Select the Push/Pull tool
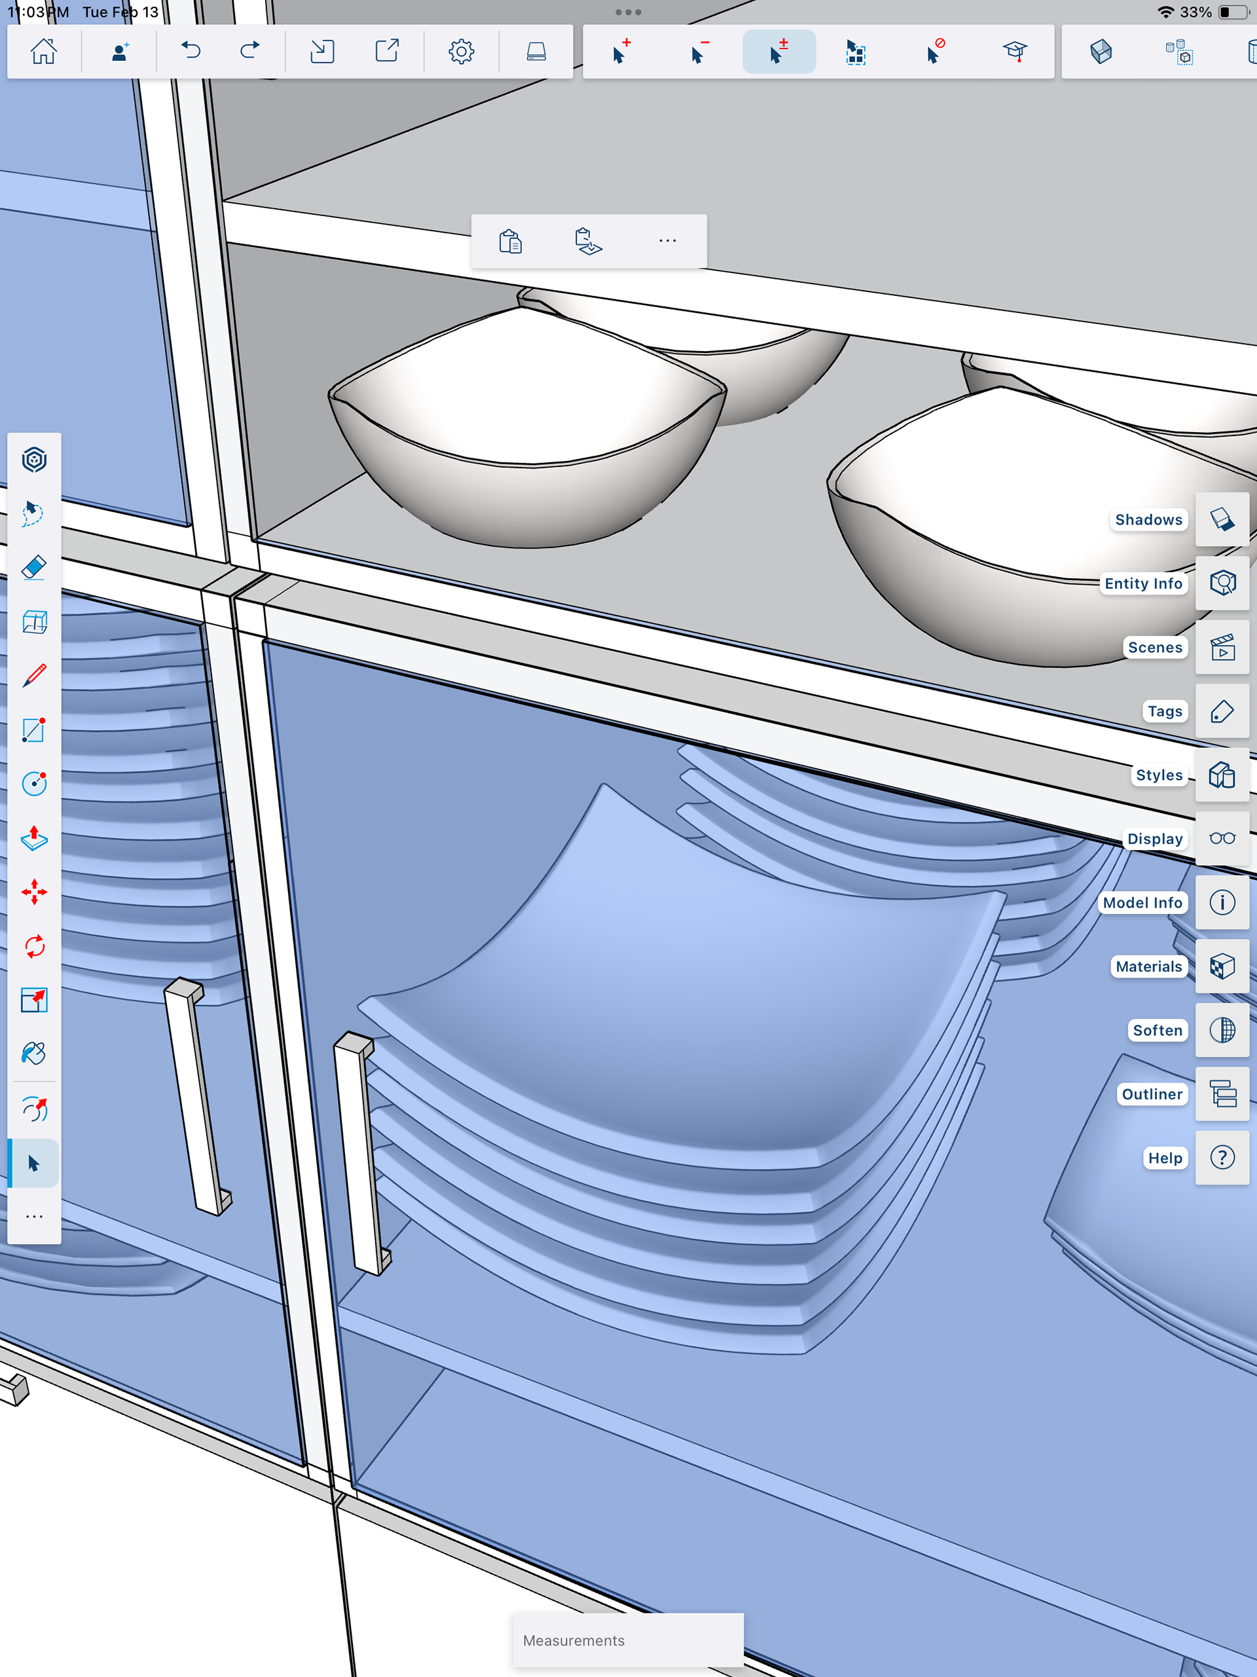Viewport: 1257px width, 1677px height. (34, 838)
